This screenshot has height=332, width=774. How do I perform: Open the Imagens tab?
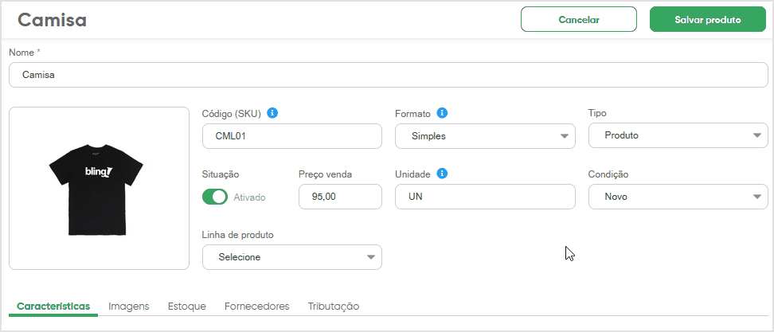click(x=129, y=307)
